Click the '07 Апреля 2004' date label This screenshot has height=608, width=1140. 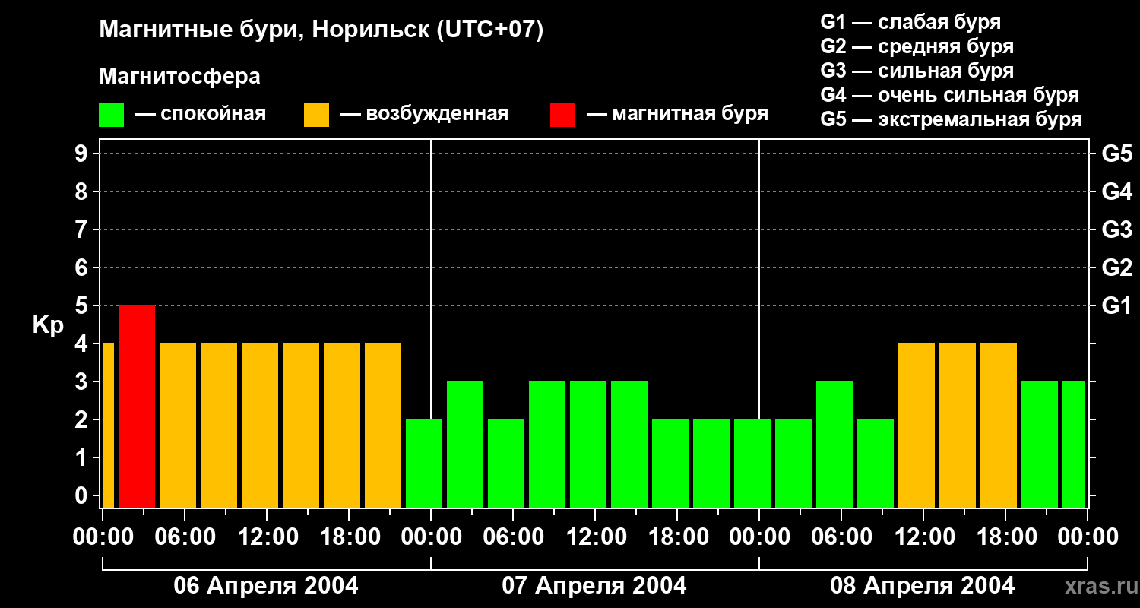(594, 585)
